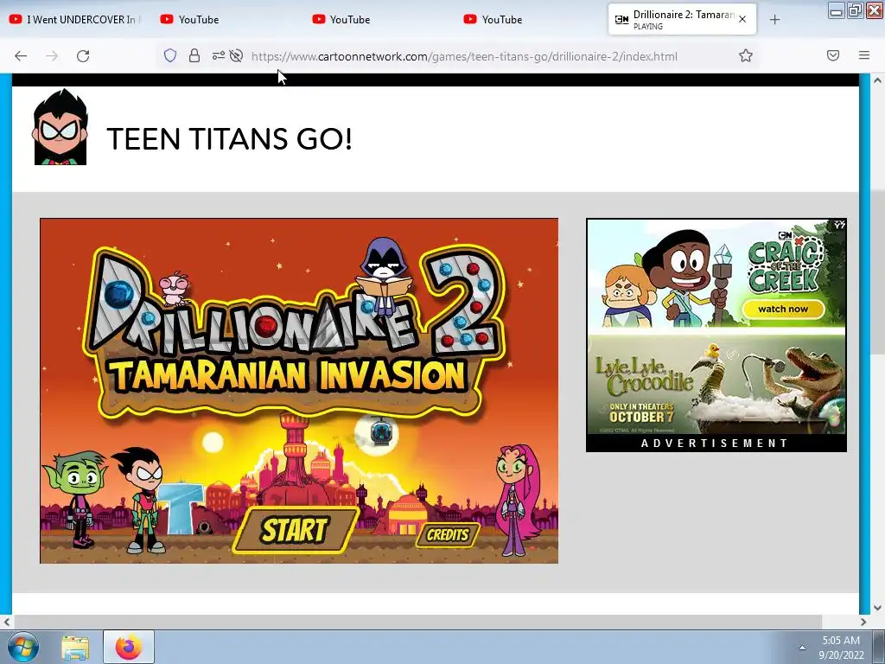Go back with the browser back arrow
The height and width of the screenshot is (664, 885).
21,56
